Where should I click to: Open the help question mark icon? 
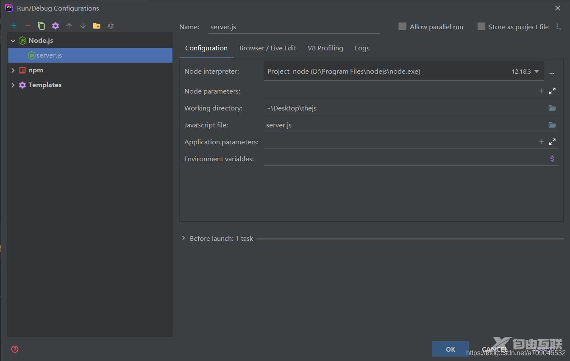click(15, 349)
